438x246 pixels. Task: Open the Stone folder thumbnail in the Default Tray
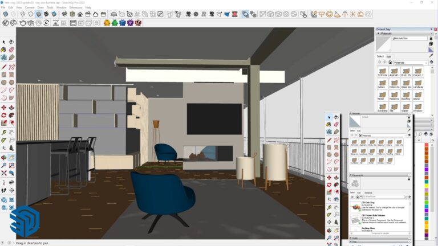click(x=418, y=96)
